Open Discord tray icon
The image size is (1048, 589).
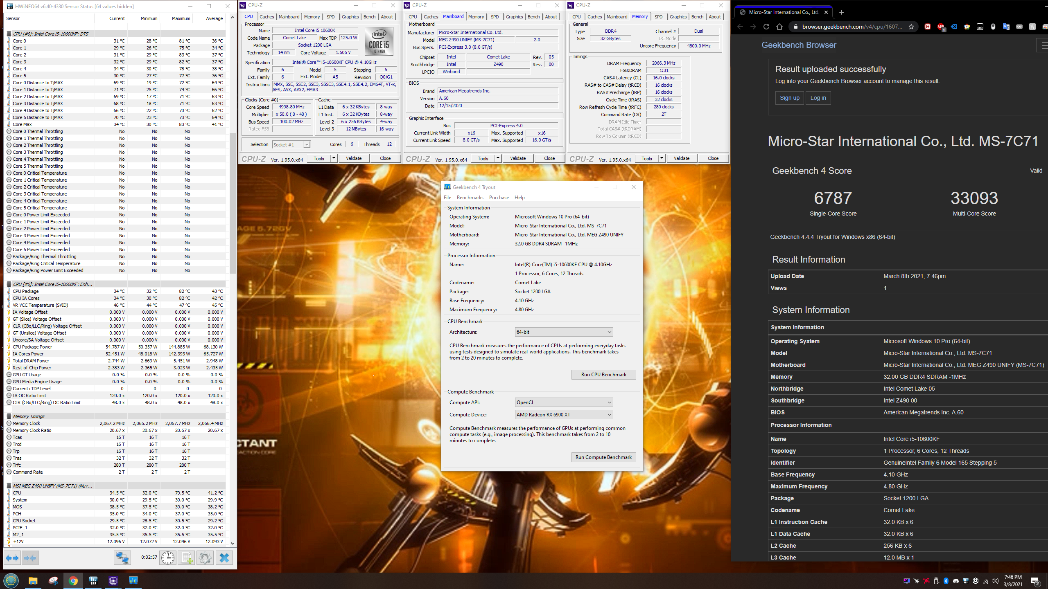[x=956, y=581]
